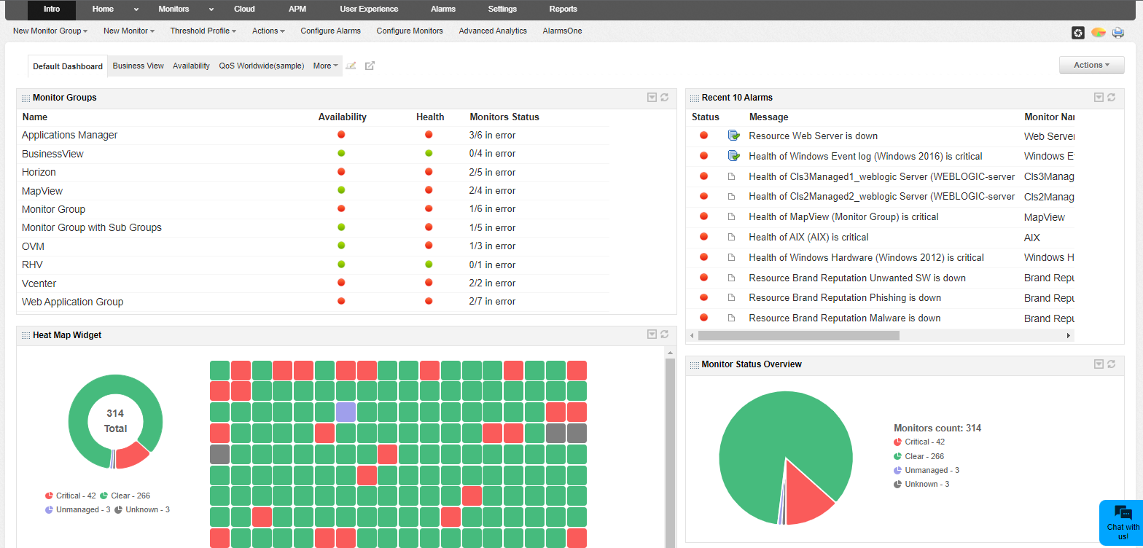The height and width of the screenshot is (548, 1143).
Task: Click the Chat with us icon
Action: point(1123,513)
